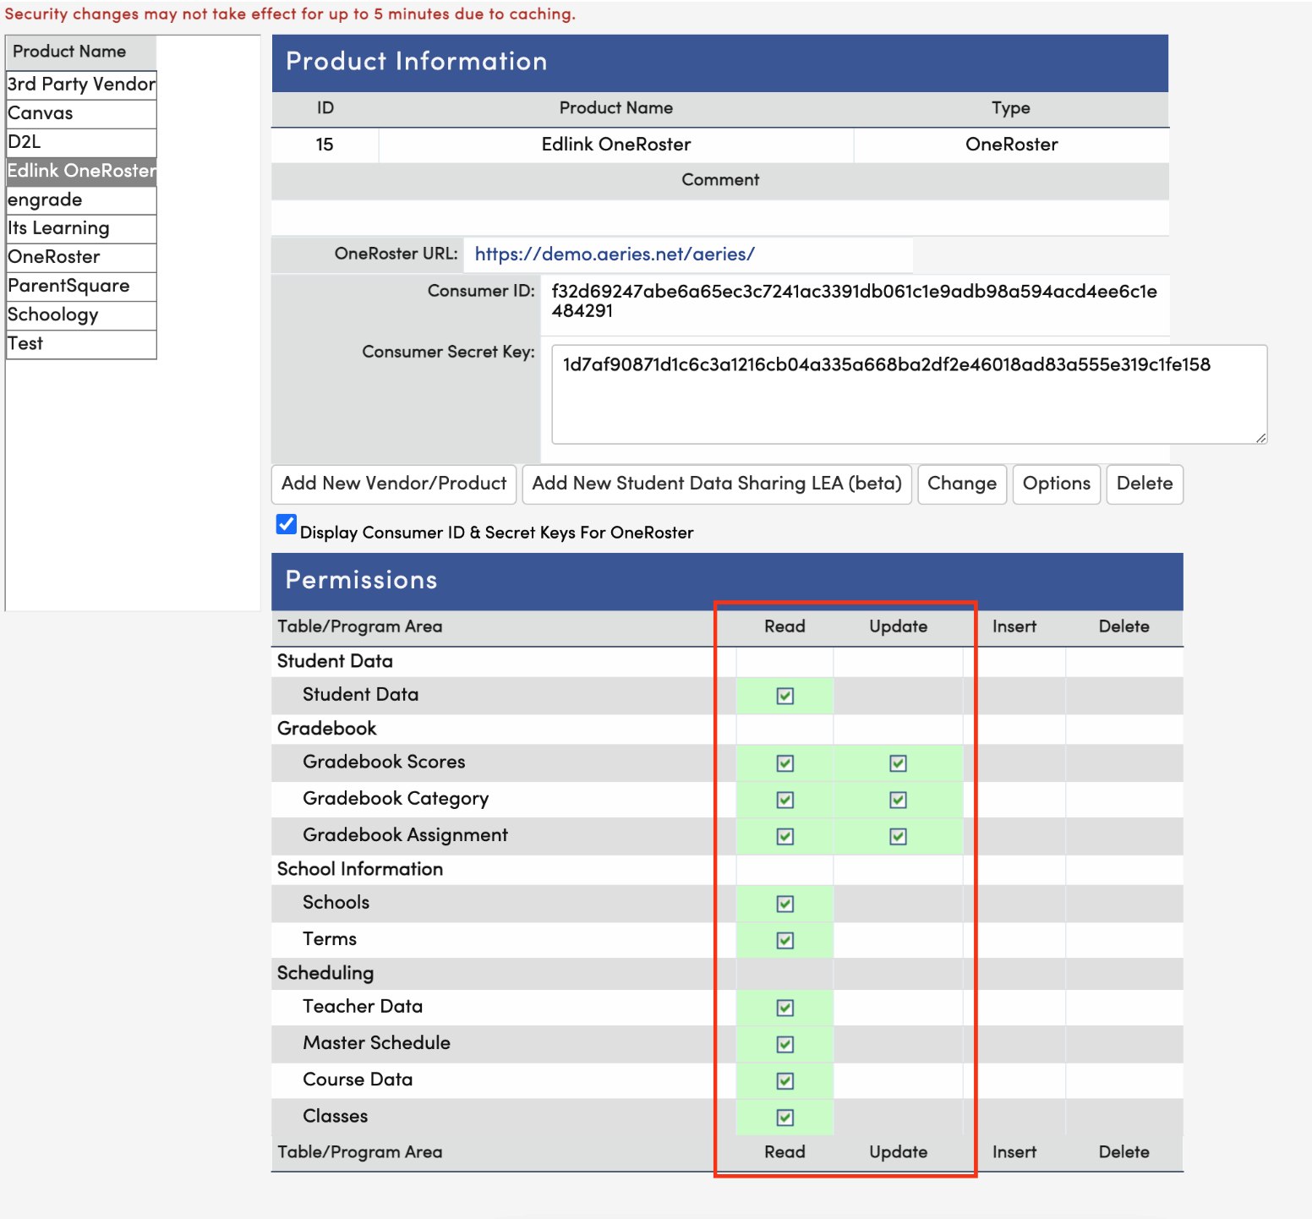
Task: Click the top Delete column header in Permissions
Action: coord(1124,626)
